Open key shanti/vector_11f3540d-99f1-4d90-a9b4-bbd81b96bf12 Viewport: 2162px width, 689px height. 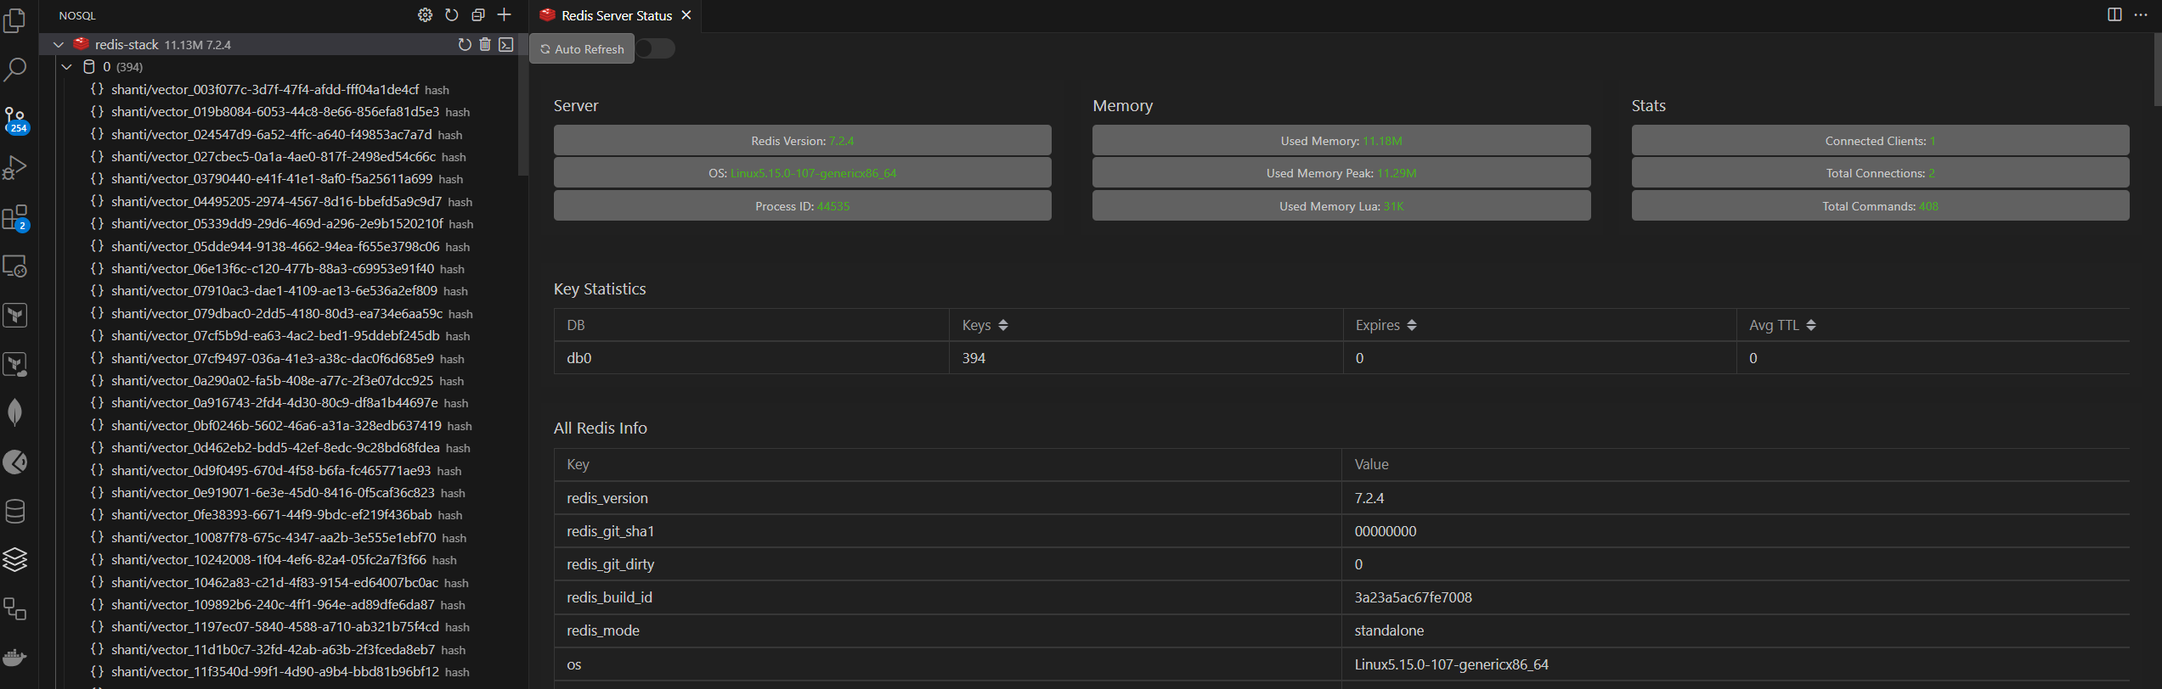[x=275, y=671]
